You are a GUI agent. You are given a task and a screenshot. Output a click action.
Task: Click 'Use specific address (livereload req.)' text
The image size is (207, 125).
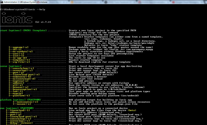tap(95, 113)
